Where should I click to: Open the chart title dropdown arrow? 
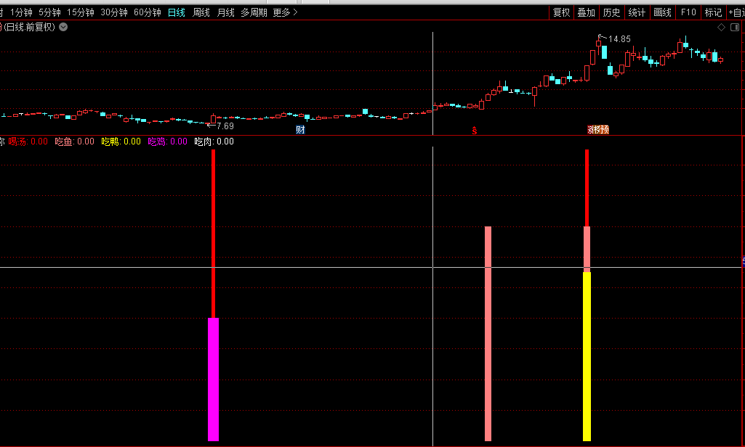63,27
